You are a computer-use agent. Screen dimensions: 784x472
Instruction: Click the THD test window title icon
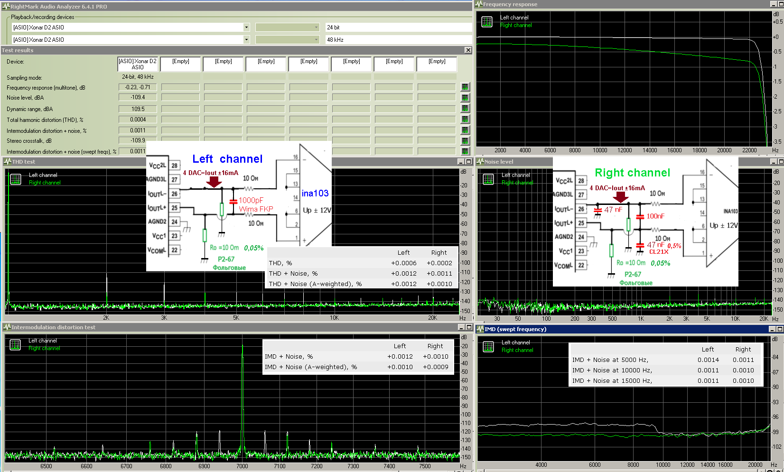pyautogui.click(x=7, y=161)
